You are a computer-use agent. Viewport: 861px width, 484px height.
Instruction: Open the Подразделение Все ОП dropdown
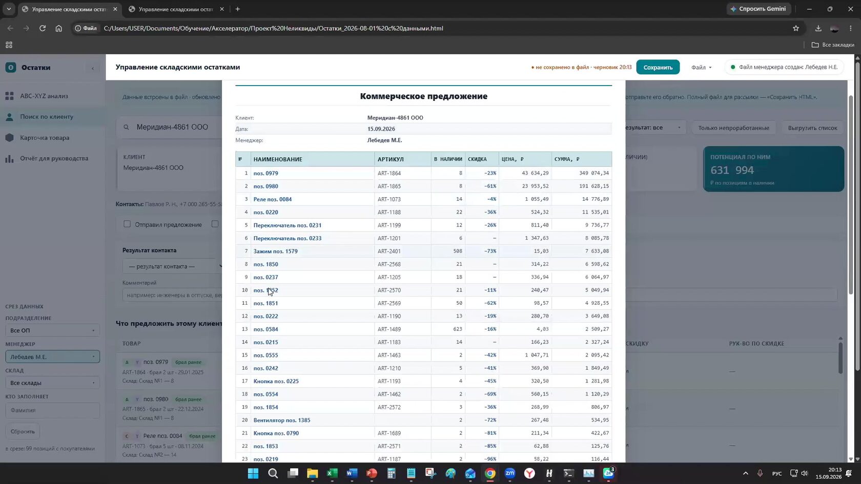(52, 330)
